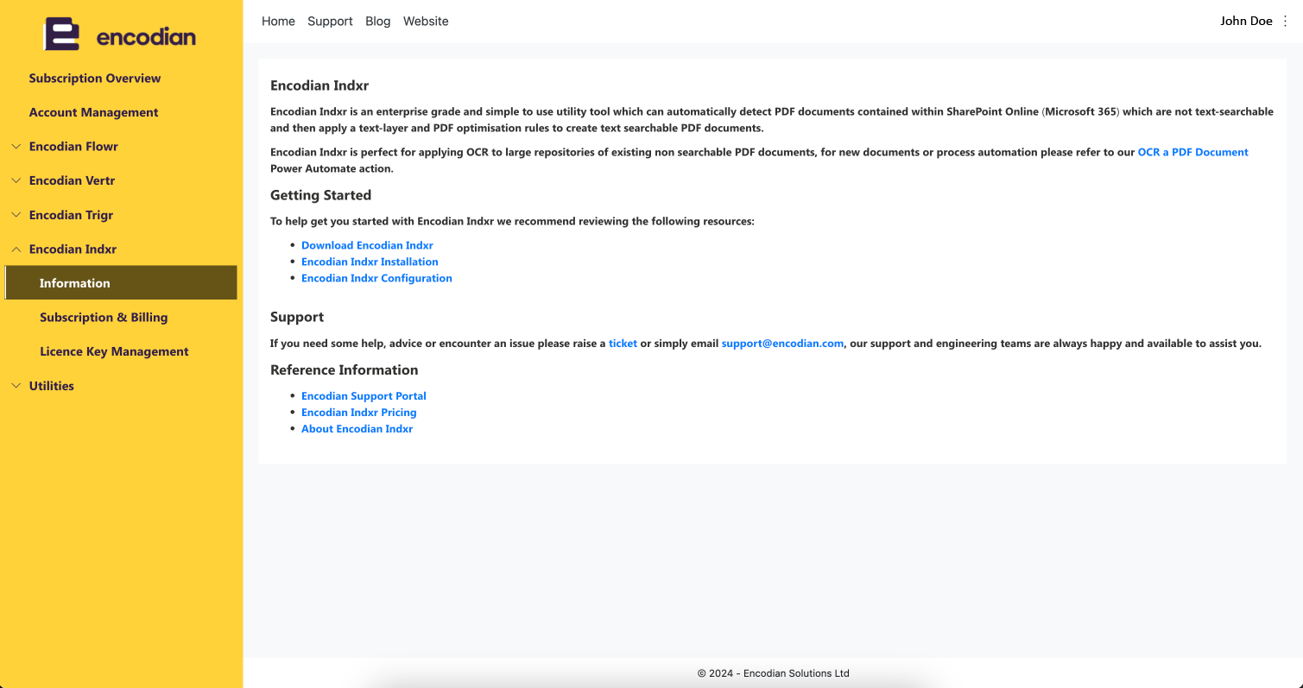The width and height of the screenshot is (1303, 688).
Task: Select the Information sidebar item
Action: pyautogui.click(x=121, y=283)
